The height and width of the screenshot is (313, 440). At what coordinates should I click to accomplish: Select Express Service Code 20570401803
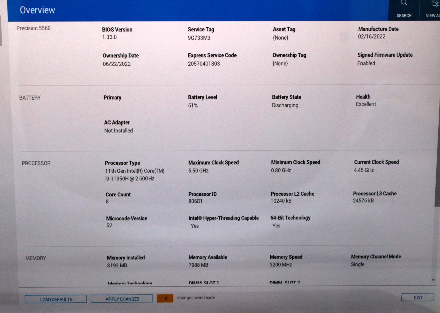point(204,64)
